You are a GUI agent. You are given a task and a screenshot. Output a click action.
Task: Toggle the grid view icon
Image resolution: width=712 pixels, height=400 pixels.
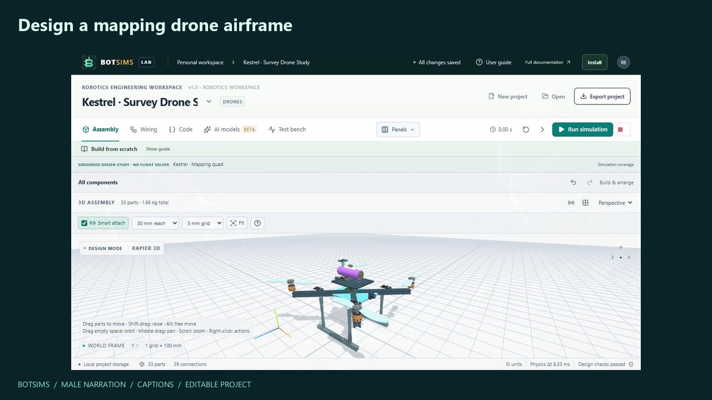click(x=585, y=203)
